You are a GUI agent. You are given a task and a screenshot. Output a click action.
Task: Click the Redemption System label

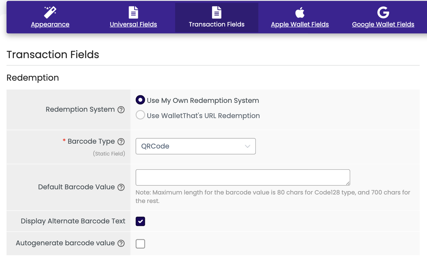pyautogui.click(x=80, y=109)
